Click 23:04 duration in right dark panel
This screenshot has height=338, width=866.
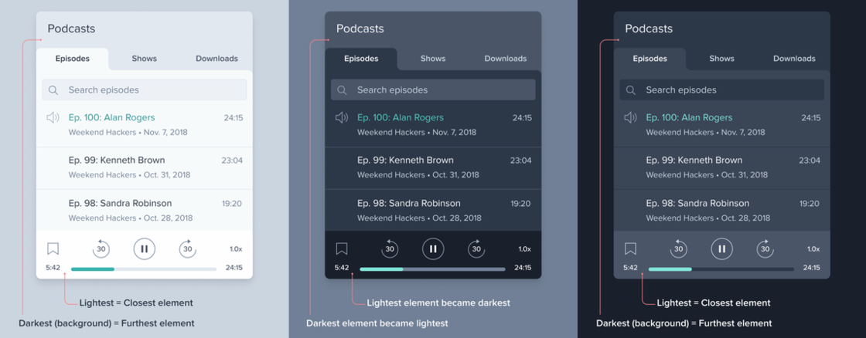tap(810, 161)
